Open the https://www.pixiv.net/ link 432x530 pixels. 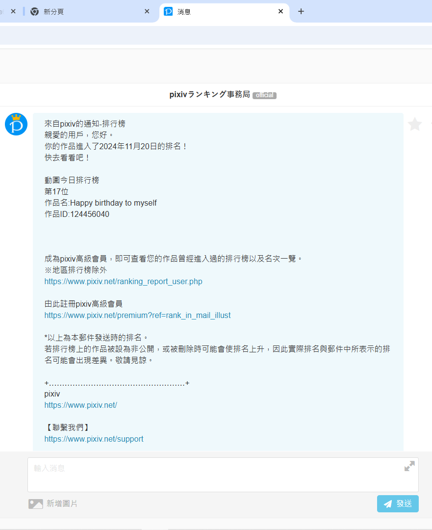pos(81,405)
